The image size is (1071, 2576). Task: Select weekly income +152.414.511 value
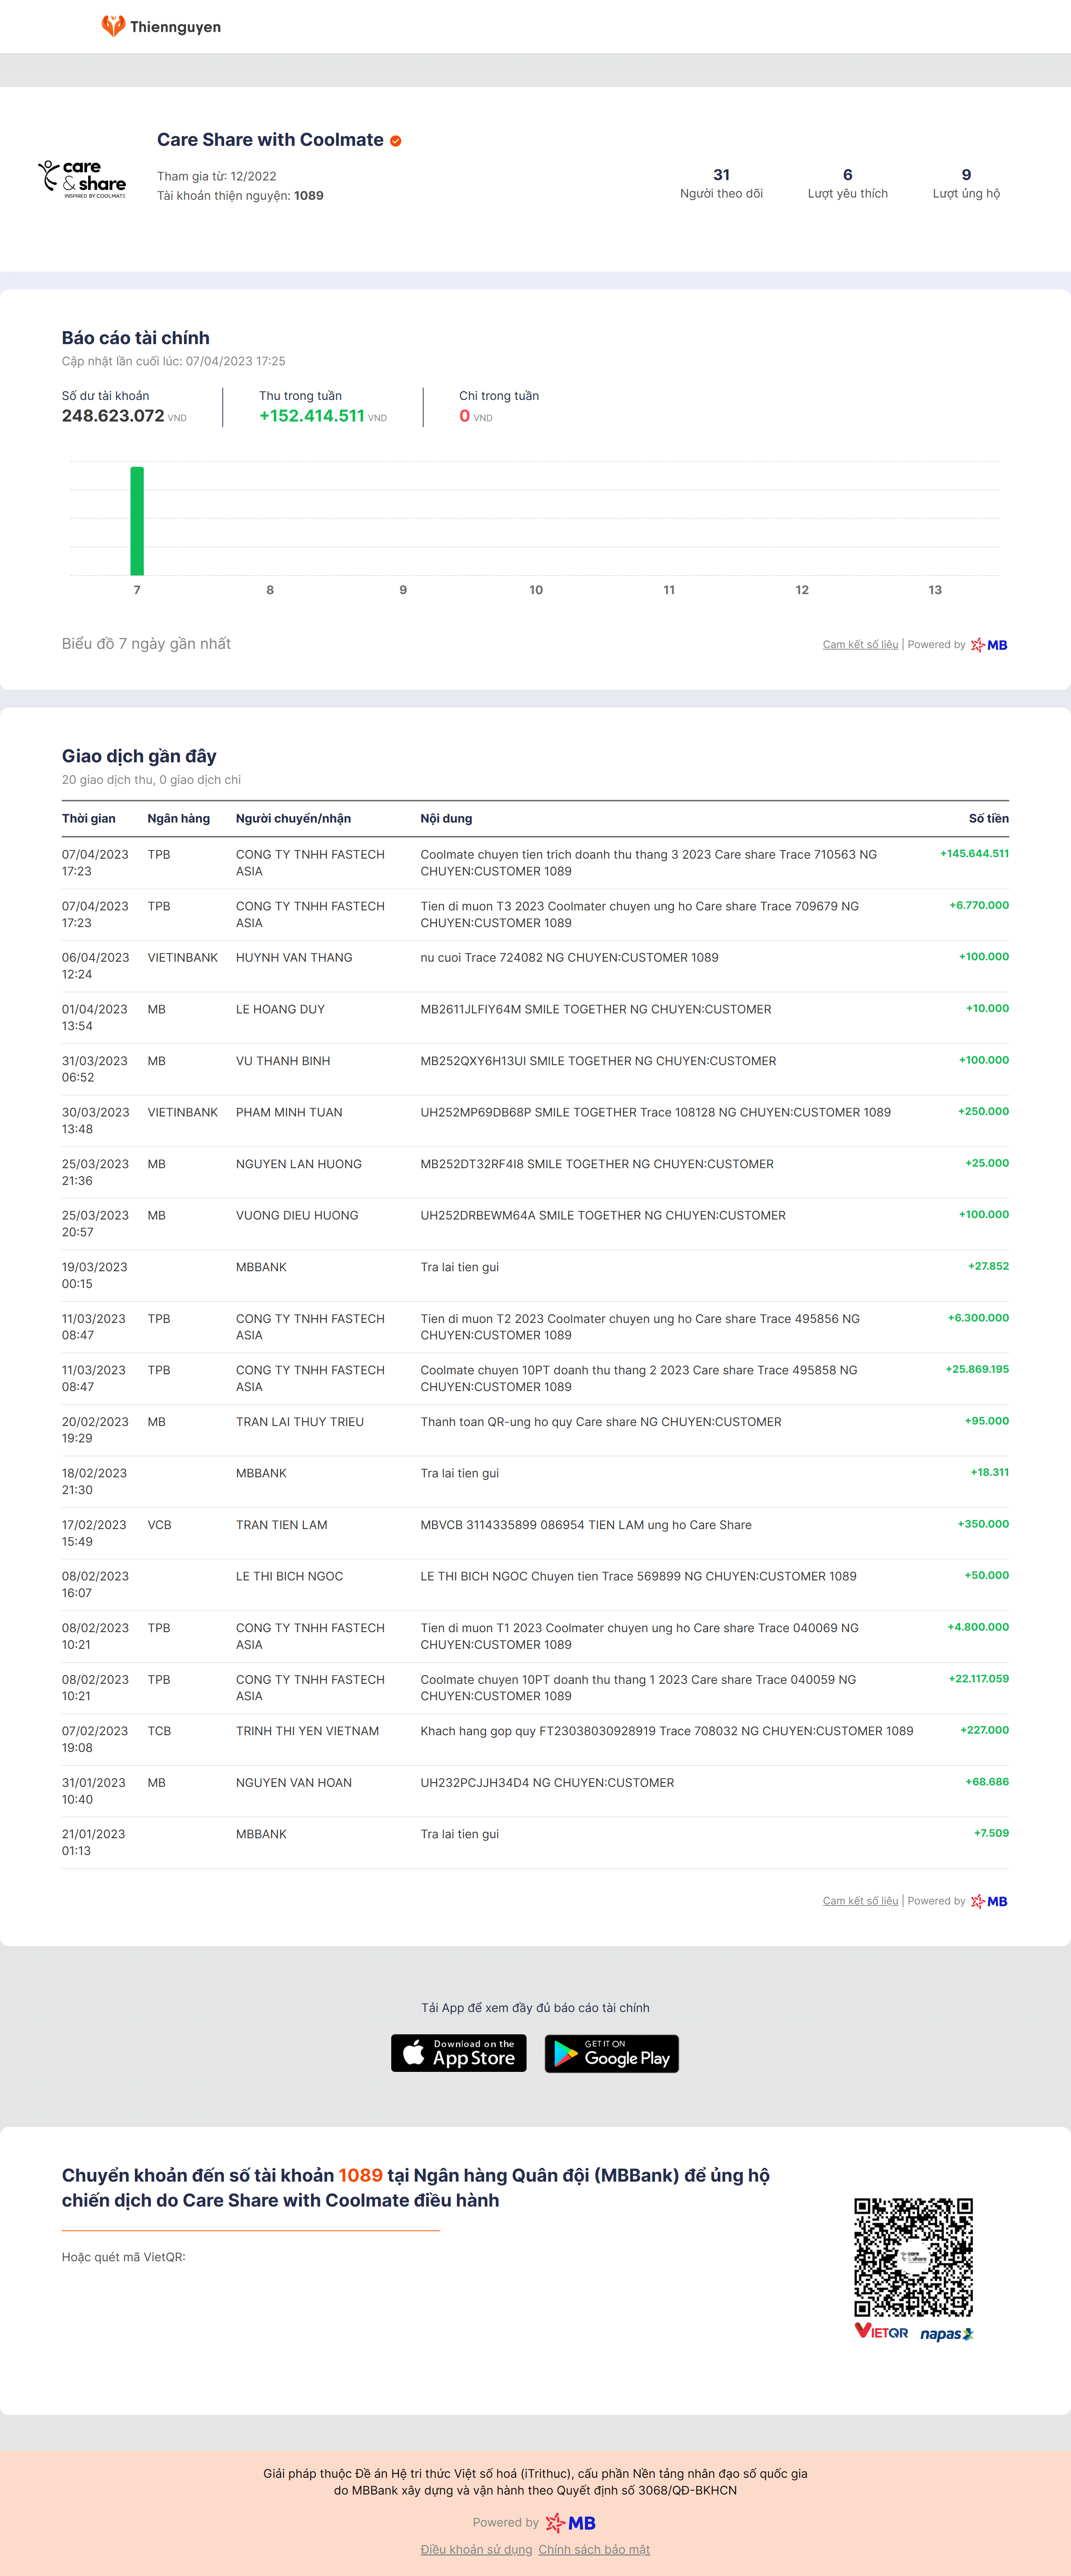(x=312, y=416)
